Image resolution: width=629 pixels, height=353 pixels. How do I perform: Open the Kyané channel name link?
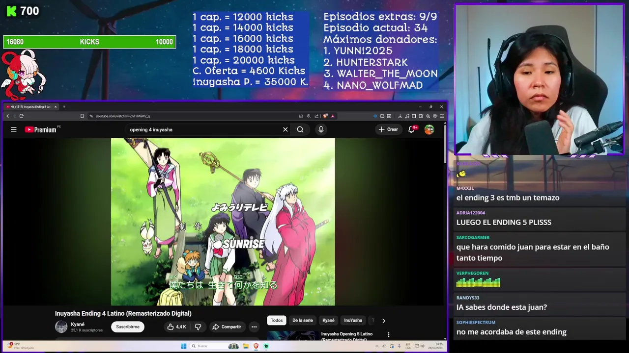78,325
